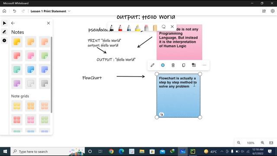
Task: Pick the indigo sticky note
Action: pyautogui.click(x=45, y=69)
